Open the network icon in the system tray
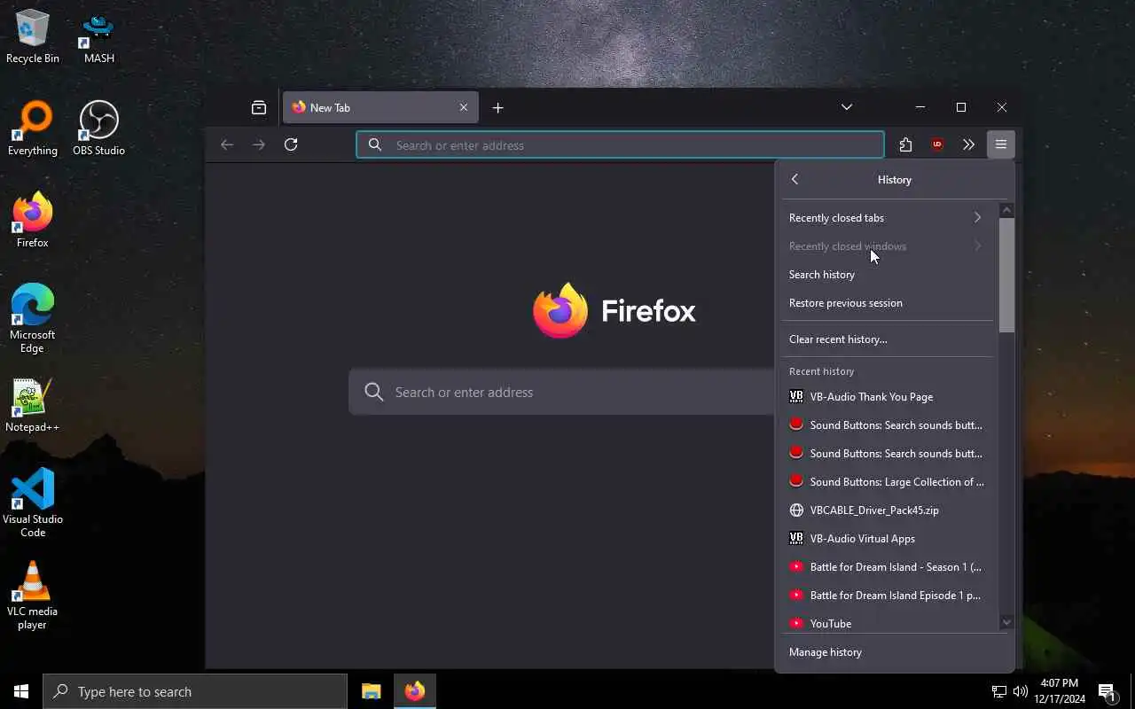 tap(998, 691)
